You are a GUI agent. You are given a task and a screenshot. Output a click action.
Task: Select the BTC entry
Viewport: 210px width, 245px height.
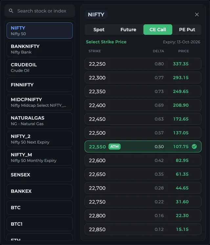tap(40, 208)
